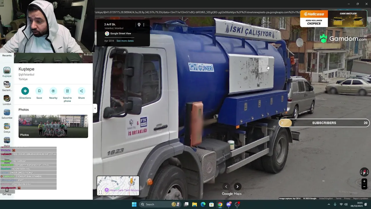This screenshot has height=209, width=371.
Task: Open Discord from the taskbar
Action: pos(229,204)
